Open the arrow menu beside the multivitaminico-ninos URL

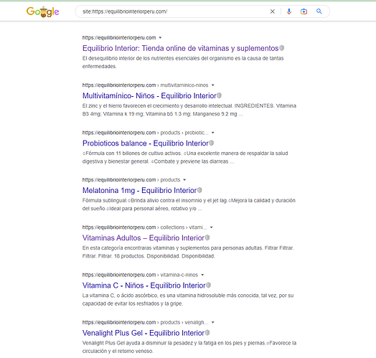(212, 85)
